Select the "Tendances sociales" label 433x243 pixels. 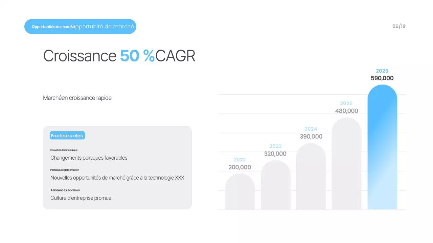65,190
